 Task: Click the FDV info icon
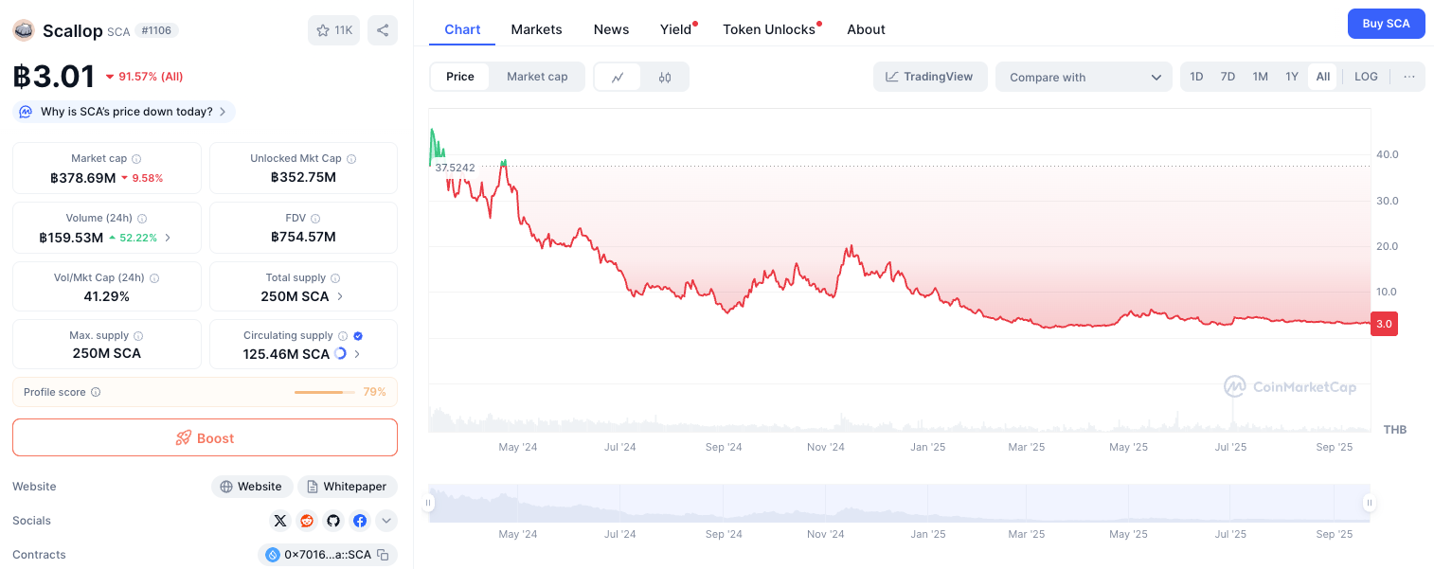tap(315, 219)
